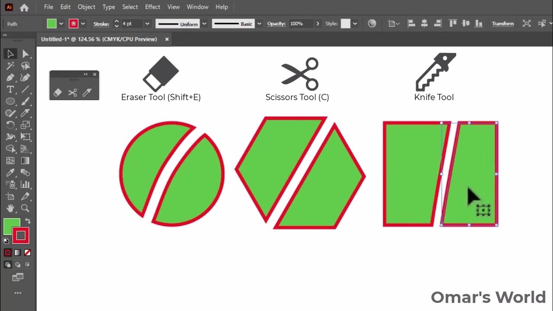Select the Mesh tool
The width and height of the screenshot is (553, 311).
pyautogui.click(x=10, y=161)
